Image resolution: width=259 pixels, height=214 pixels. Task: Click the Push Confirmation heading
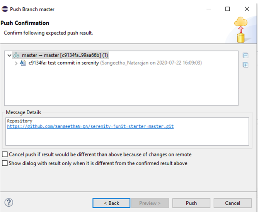coord(25,23)
